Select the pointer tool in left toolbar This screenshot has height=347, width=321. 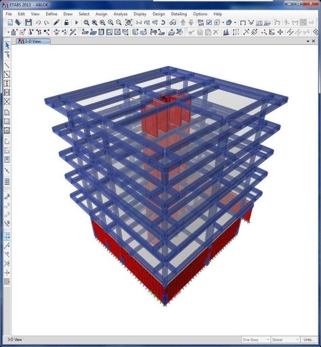point(7,45)
